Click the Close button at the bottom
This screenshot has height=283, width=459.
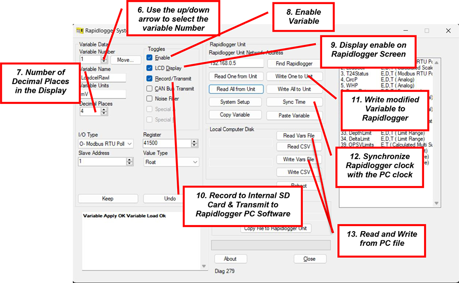309,259
